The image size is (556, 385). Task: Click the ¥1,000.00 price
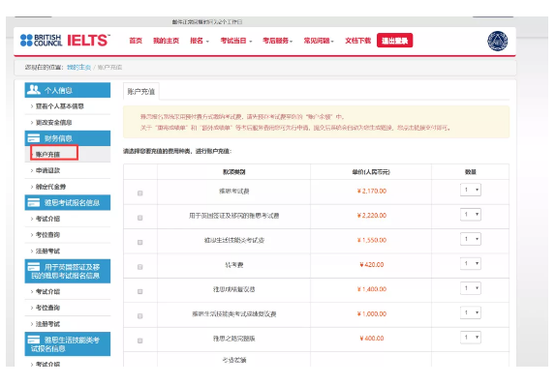pos(372,314)
